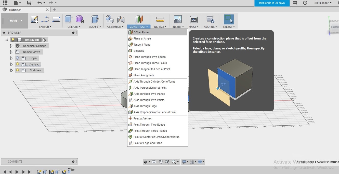This screenshot has width=339, height=174.
Task: Select the Press Pull icon
Action: pyautogui.click(x=95, y=19)
